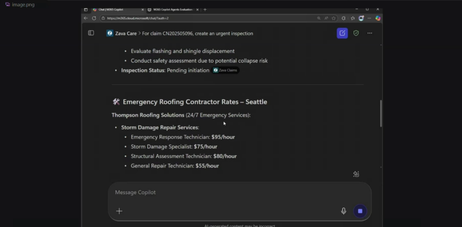Click the browser refresh button

pos(94,18)
